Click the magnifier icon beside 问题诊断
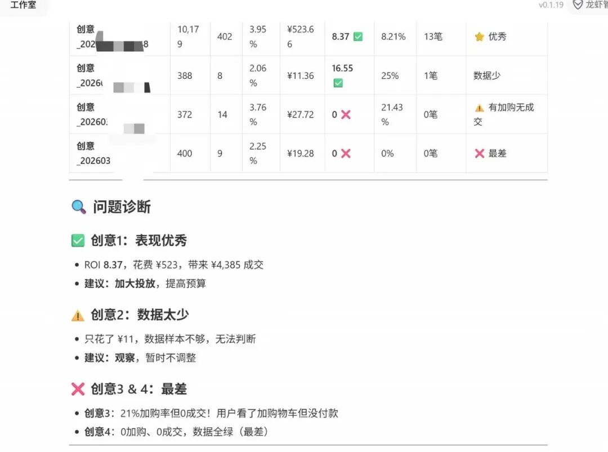608x452 pixels. coord(79,207)
